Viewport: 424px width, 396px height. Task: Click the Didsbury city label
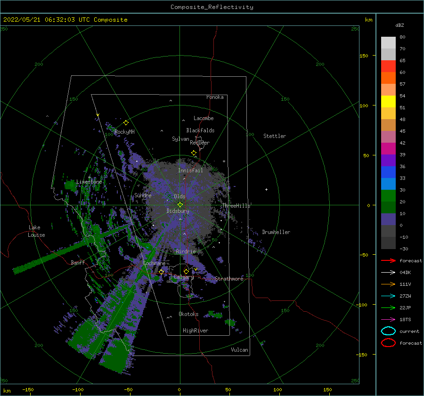pos(178,211)
